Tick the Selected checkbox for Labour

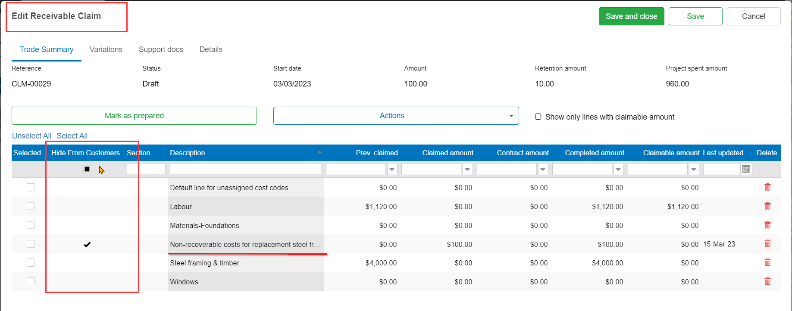point(31,206)
